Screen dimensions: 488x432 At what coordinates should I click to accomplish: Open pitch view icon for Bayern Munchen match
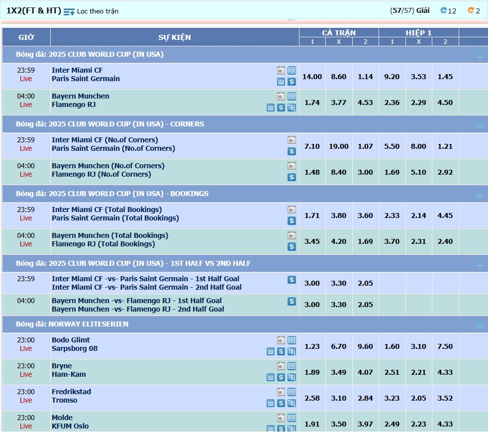tap(292, 96)
